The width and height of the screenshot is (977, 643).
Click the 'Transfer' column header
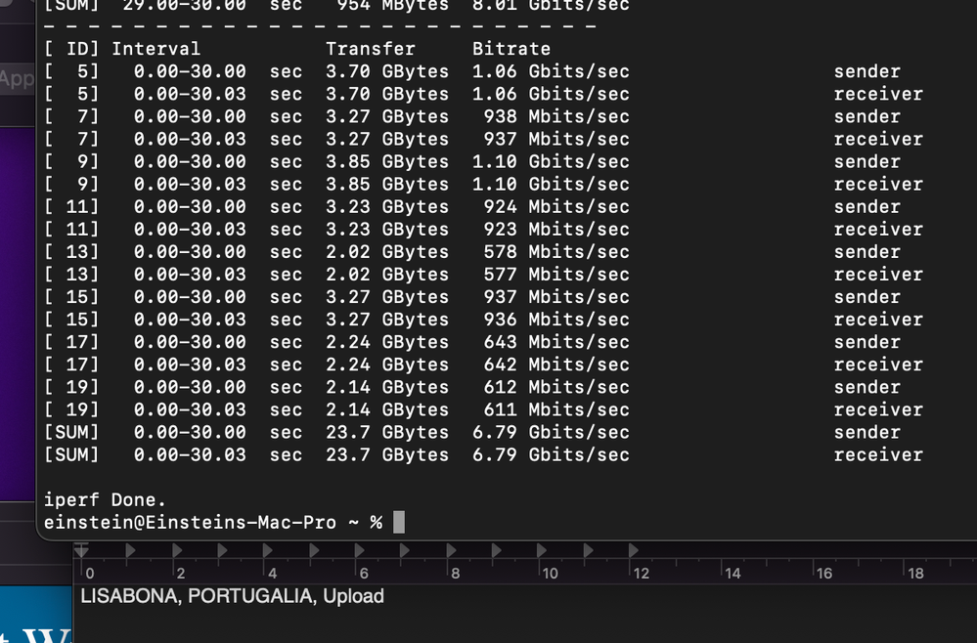click(370, 49)
